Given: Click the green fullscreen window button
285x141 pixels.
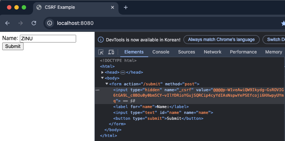Looking at the screenshot, I should click(x=24, y=7).
